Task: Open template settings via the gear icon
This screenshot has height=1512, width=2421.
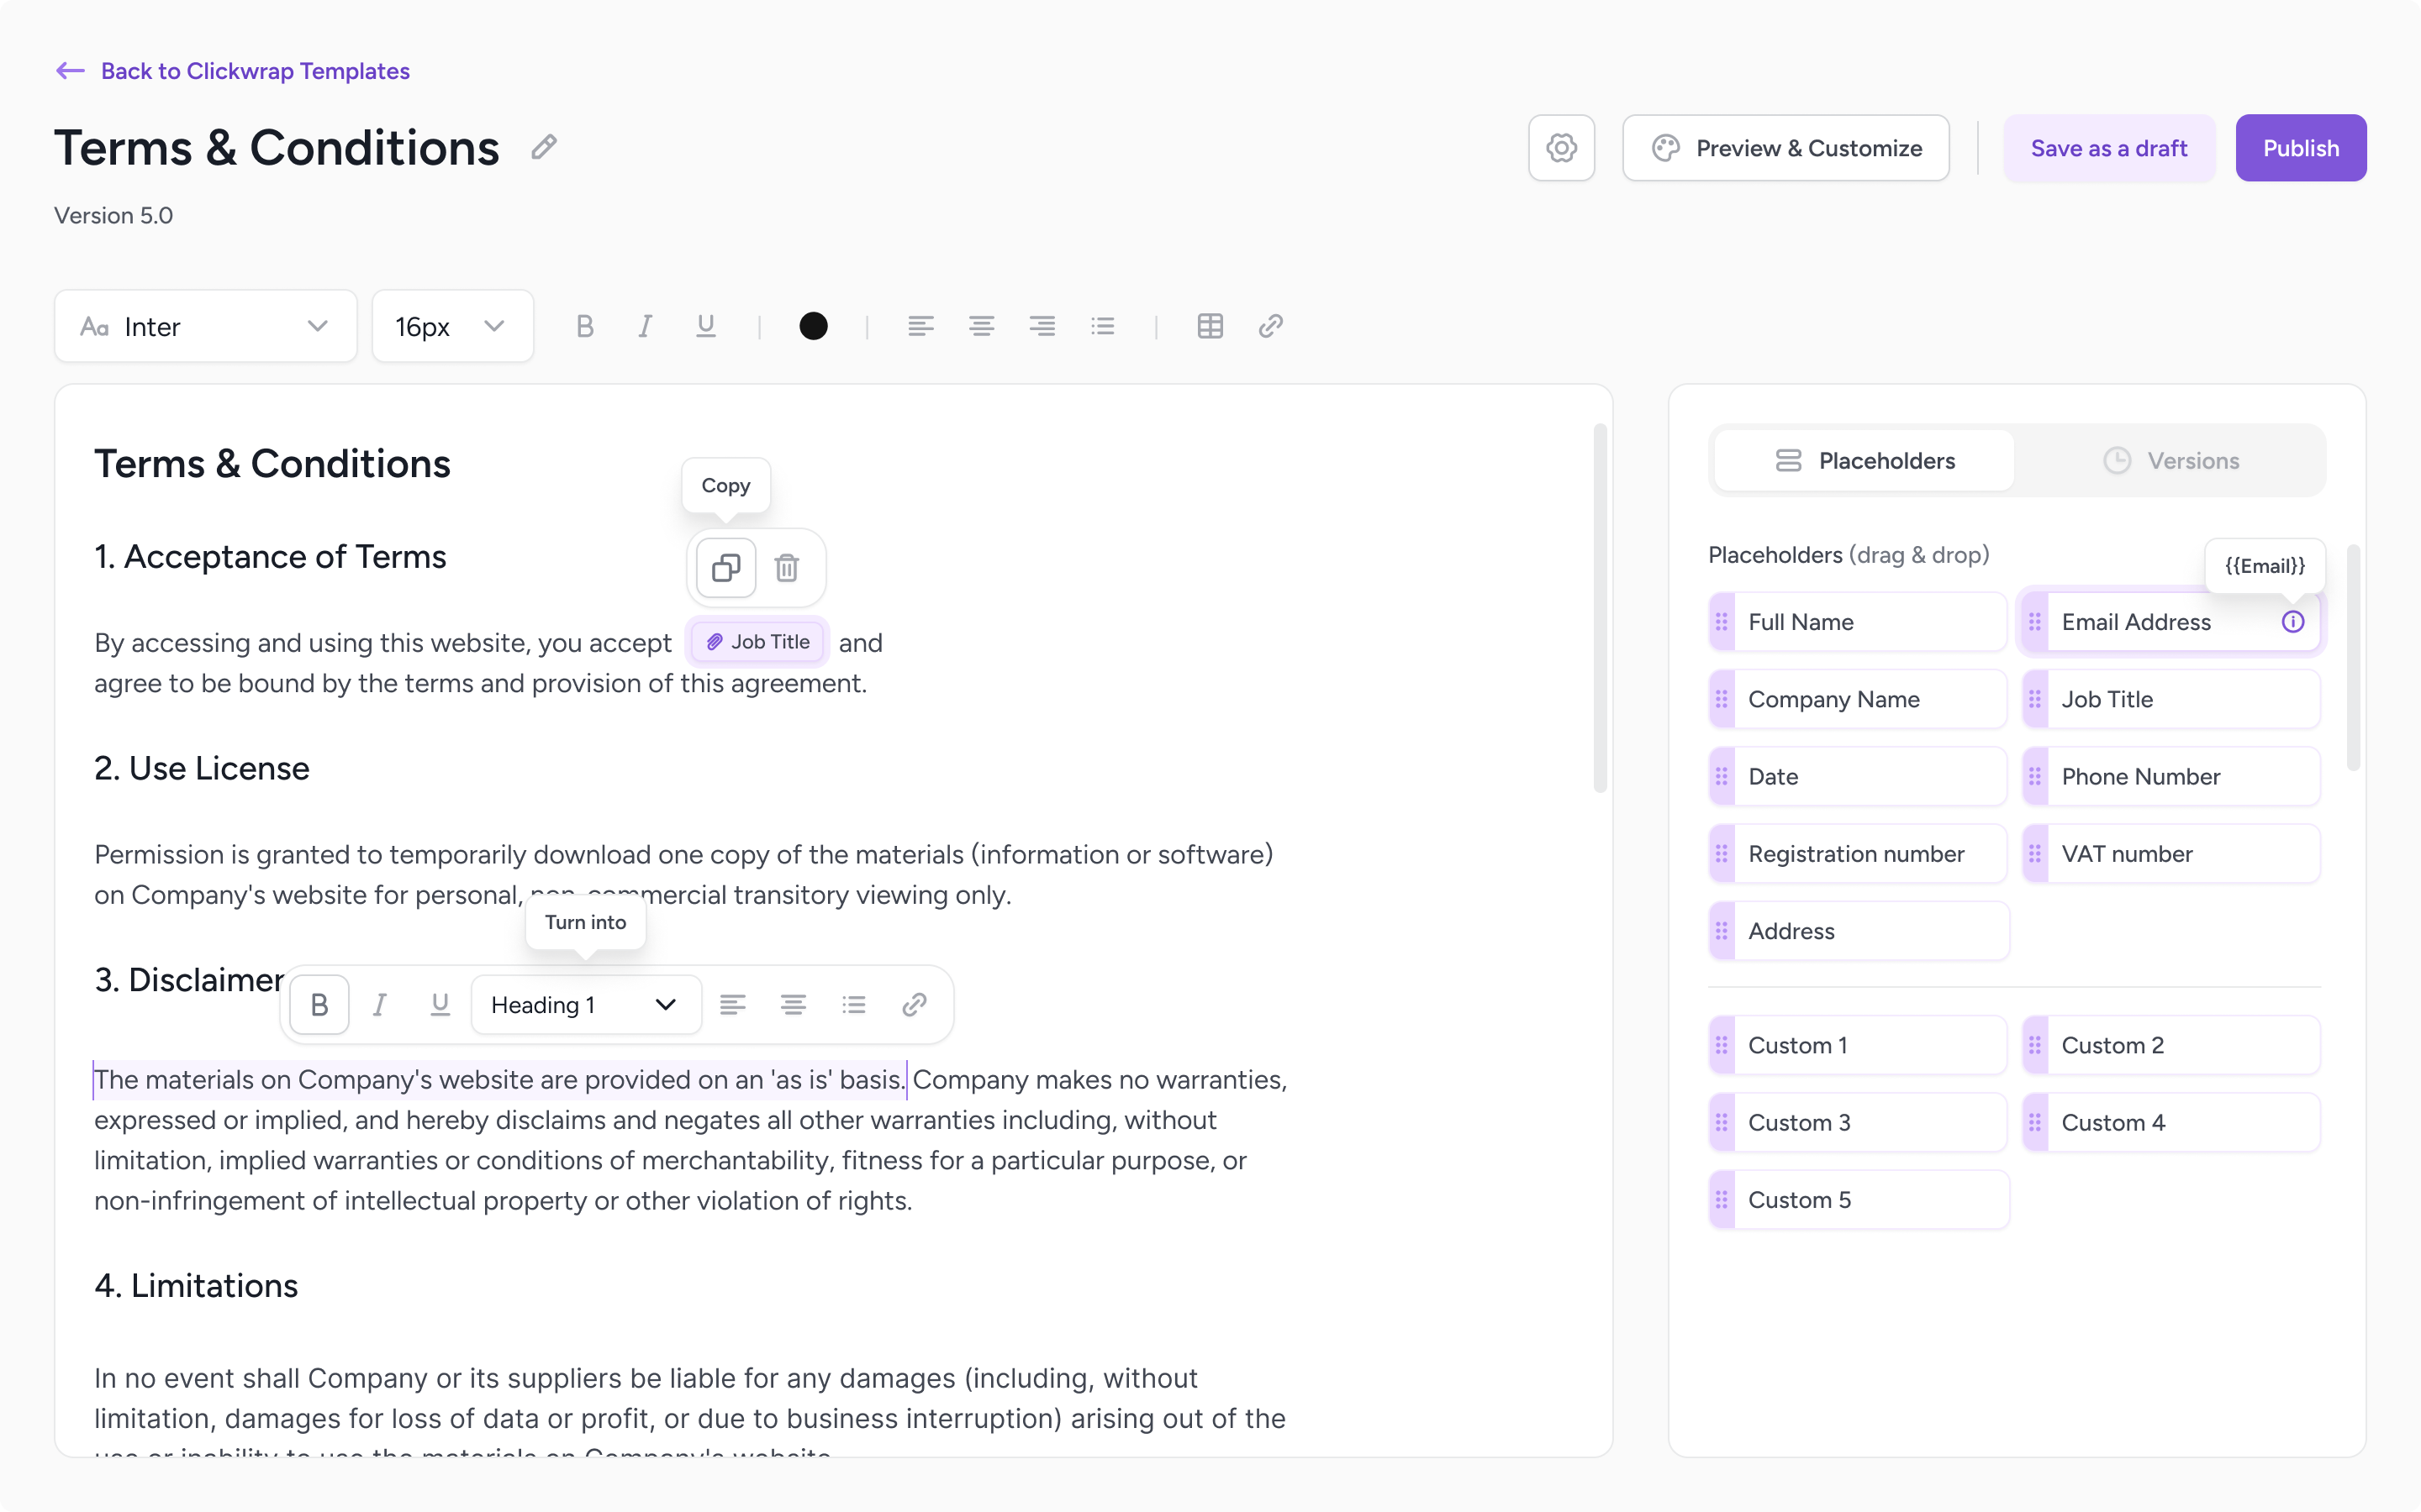Action: pos(1561,147)
